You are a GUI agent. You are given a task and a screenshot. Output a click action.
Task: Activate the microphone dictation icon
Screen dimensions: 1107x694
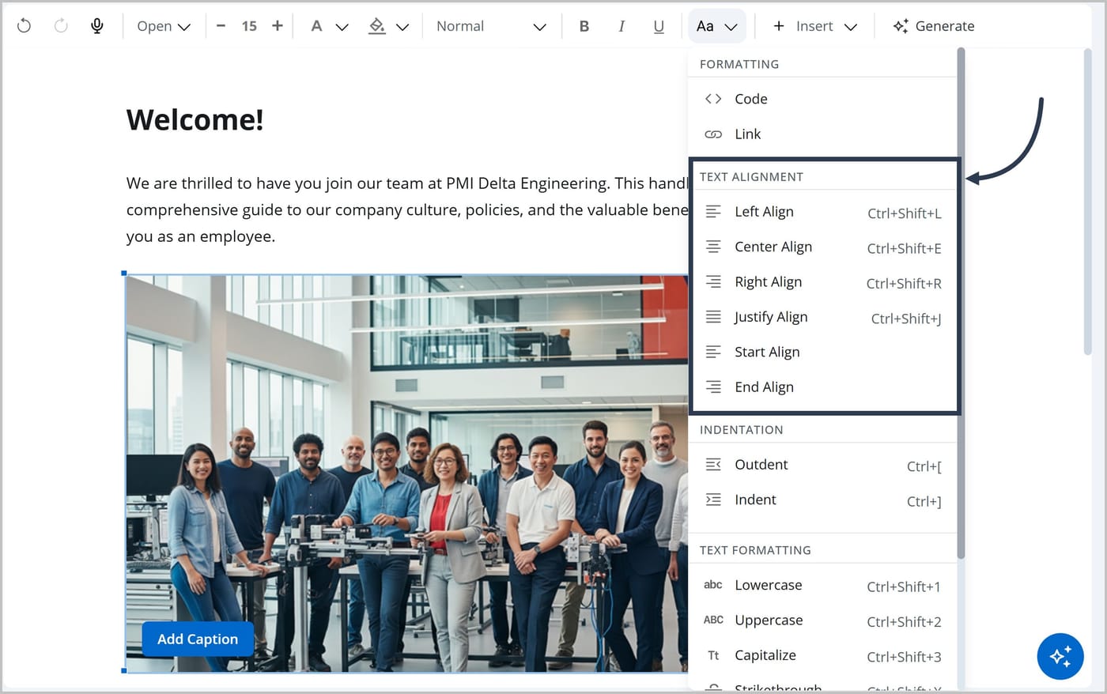[97, 26]
